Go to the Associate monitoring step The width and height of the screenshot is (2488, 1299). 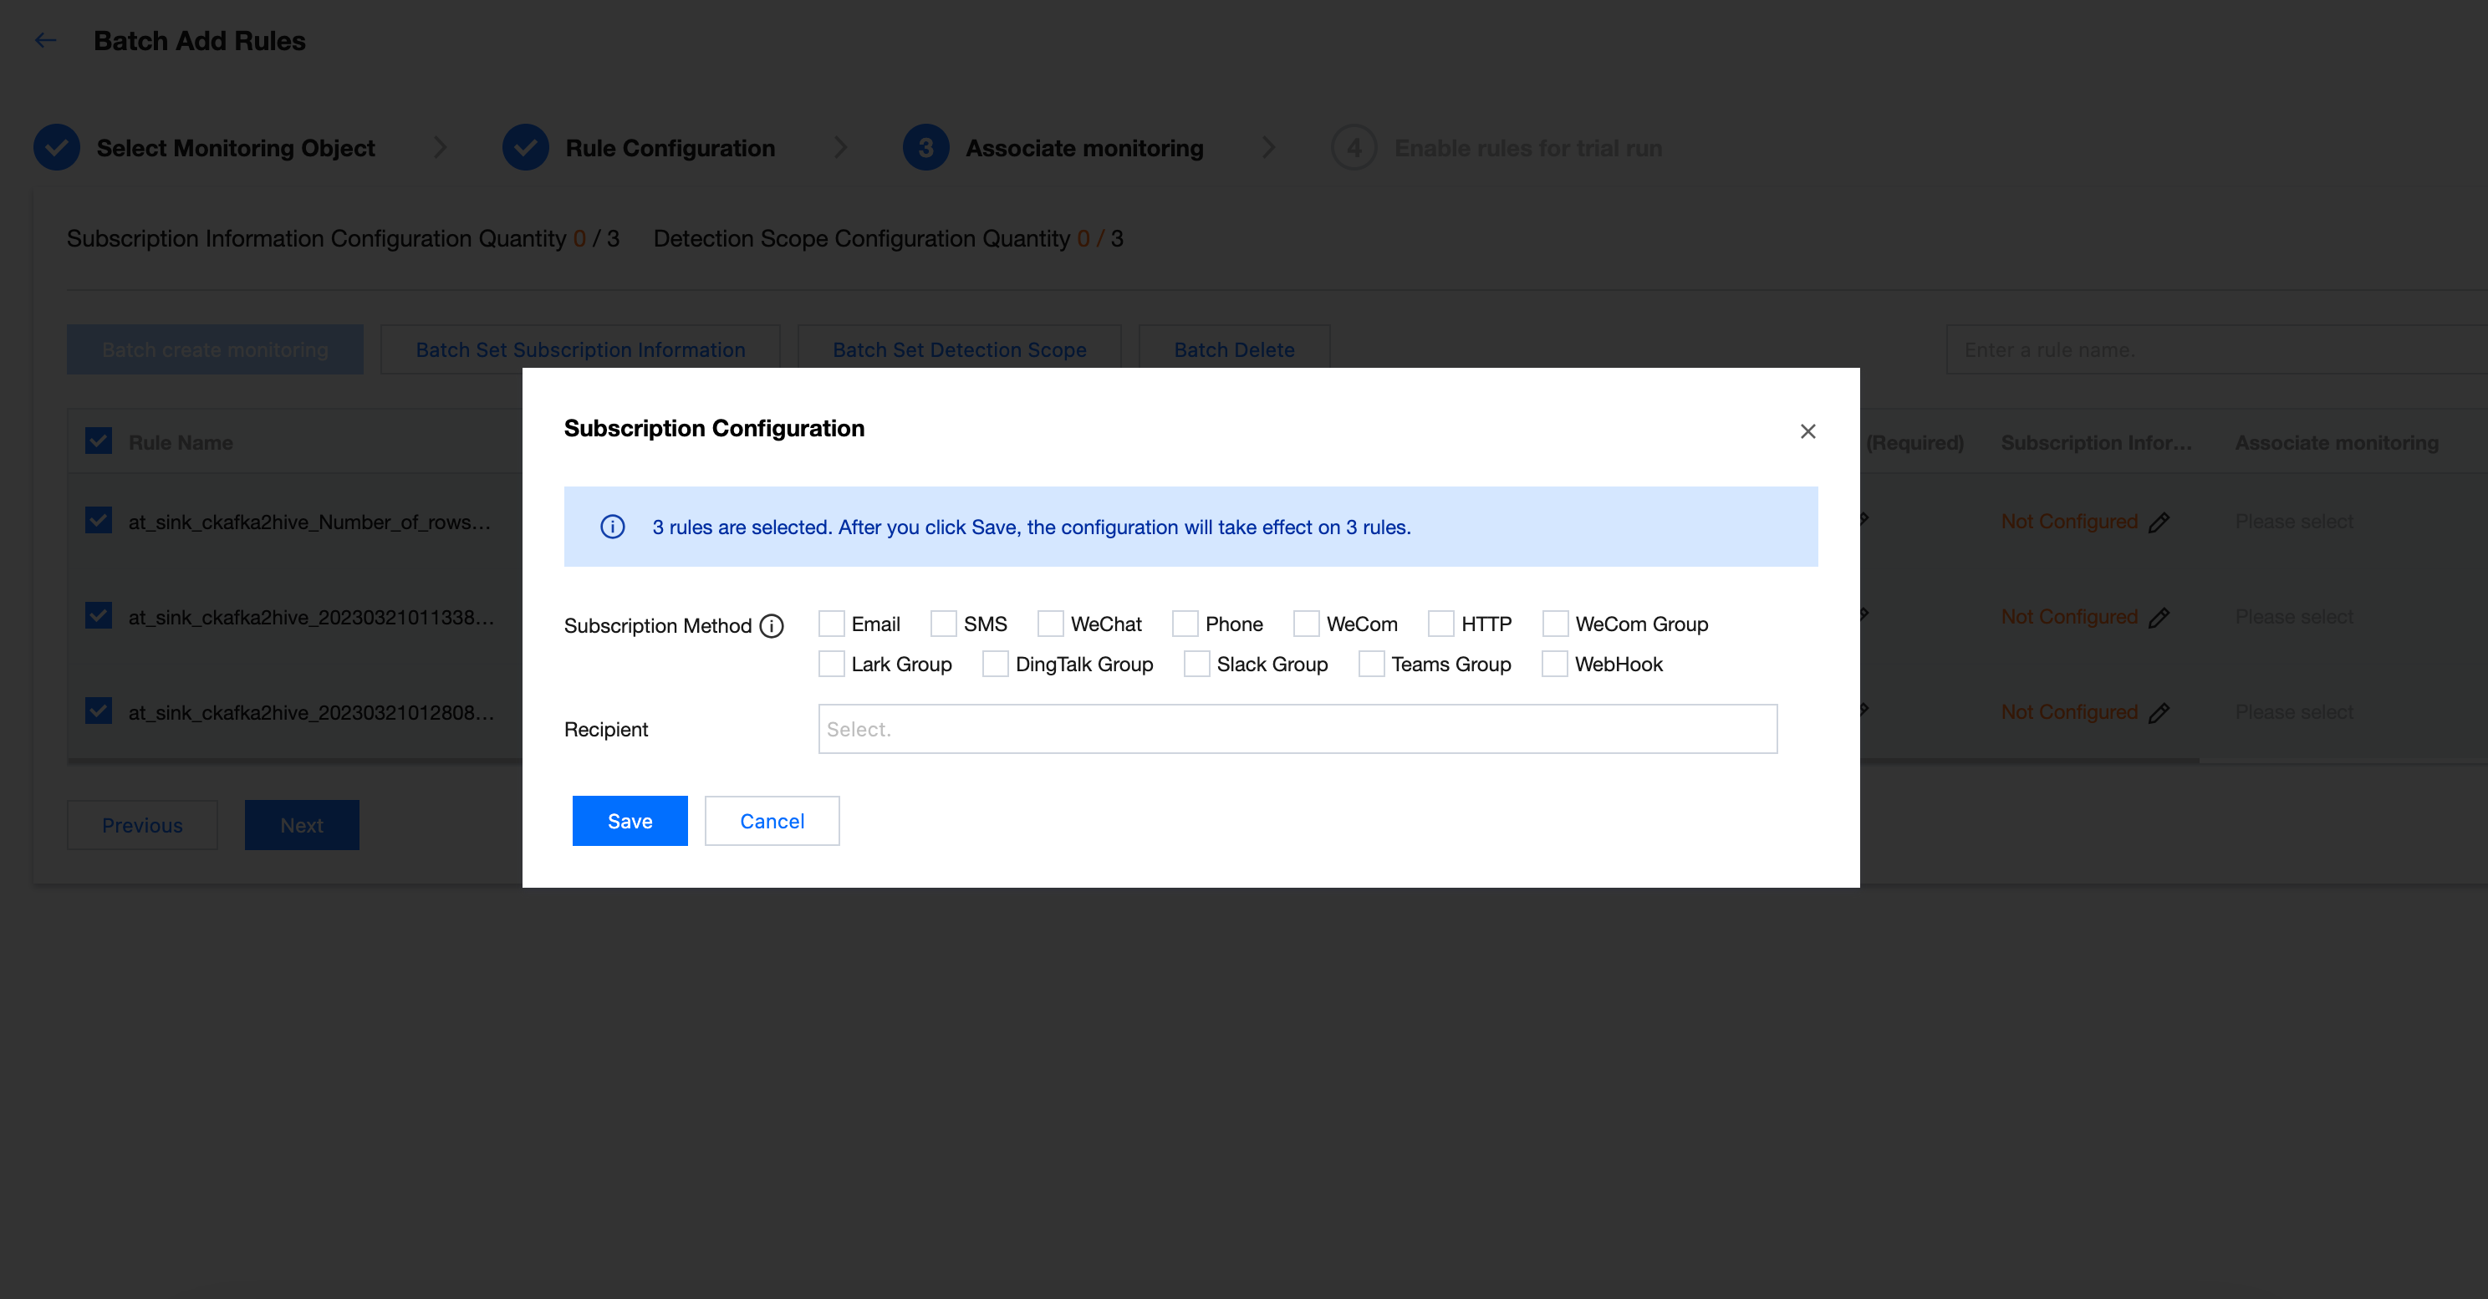point(1083,148)
